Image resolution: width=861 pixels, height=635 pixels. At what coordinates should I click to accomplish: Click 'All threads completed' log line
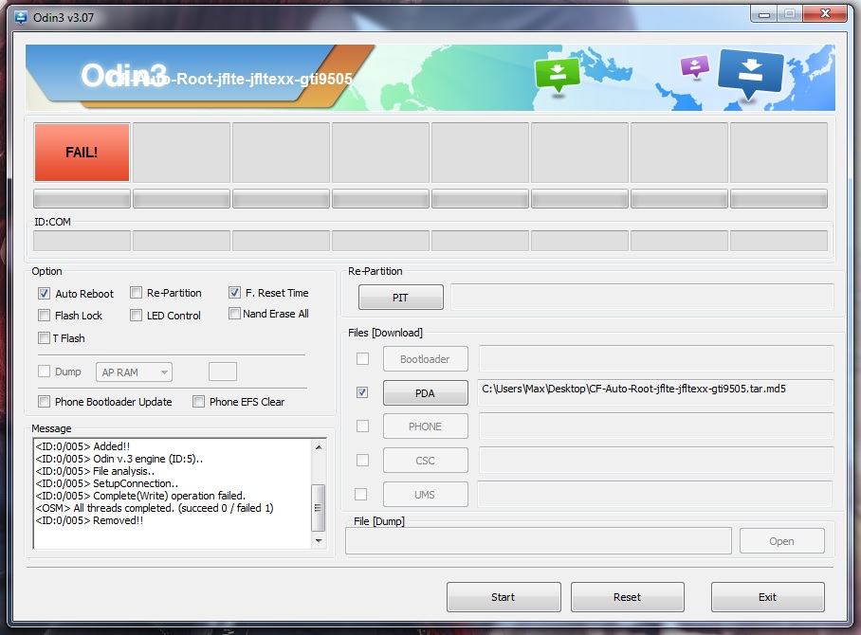click(155, 508)
